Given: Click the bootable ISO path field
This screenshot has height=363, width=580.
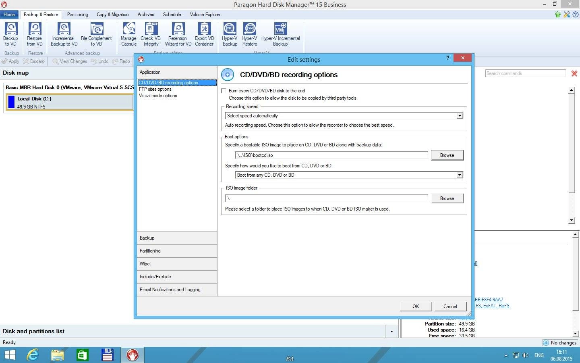Looking at the screenshot, I should (x=331, y=155).
